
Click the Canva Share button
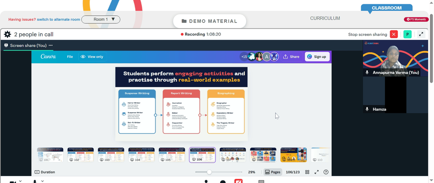[292, 57]
